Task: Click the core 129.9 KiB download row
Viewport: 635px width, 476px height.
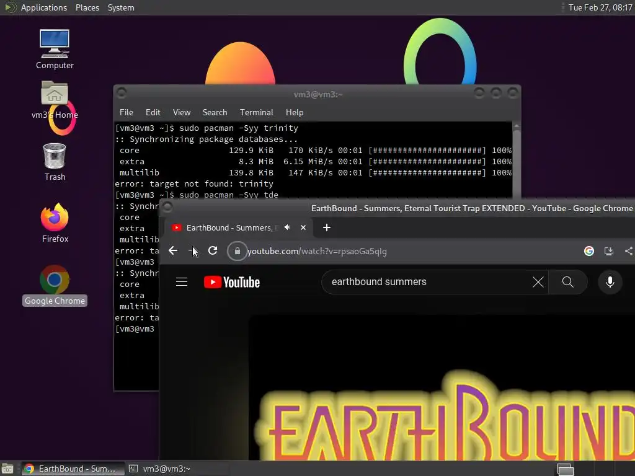Action: (315, 150)
